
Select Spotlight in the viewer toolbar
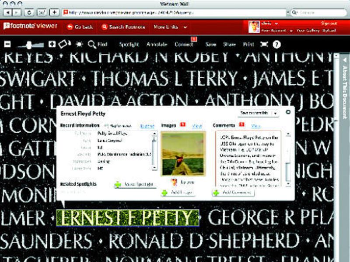(x=129, y=44)
